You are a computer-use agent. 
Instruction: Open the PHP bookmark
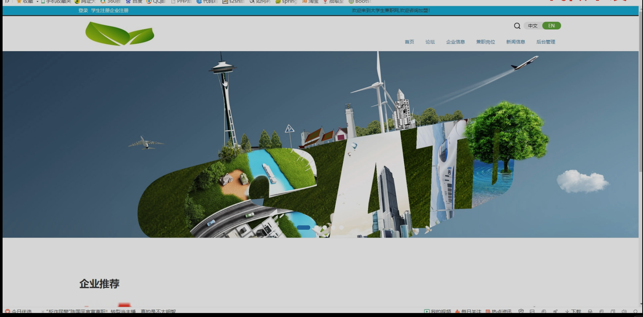tap(181, 2)
